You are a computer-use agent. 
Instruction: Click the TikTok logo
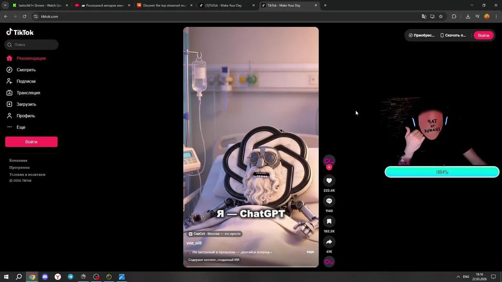pos(20,32)
